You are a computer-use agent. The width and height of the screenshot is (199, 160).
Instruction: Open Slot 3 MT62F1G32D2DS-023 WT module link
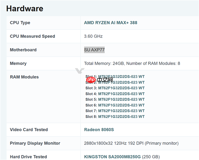121,88
